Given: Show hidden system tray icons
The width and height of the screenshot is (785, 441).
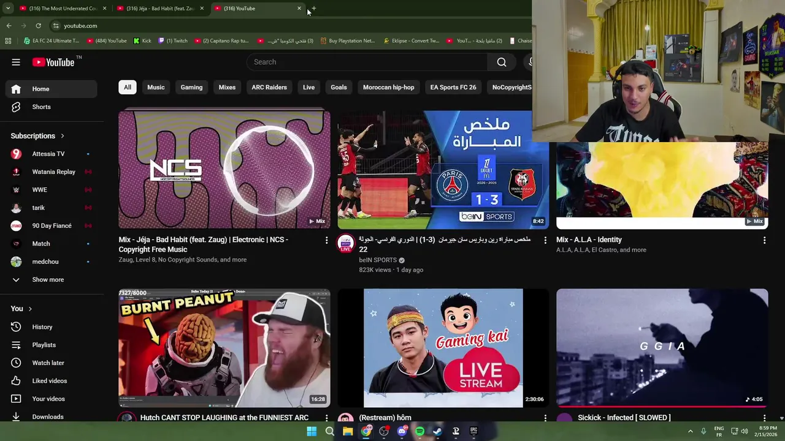Looking at the screenshot, I should pos(690,431).
